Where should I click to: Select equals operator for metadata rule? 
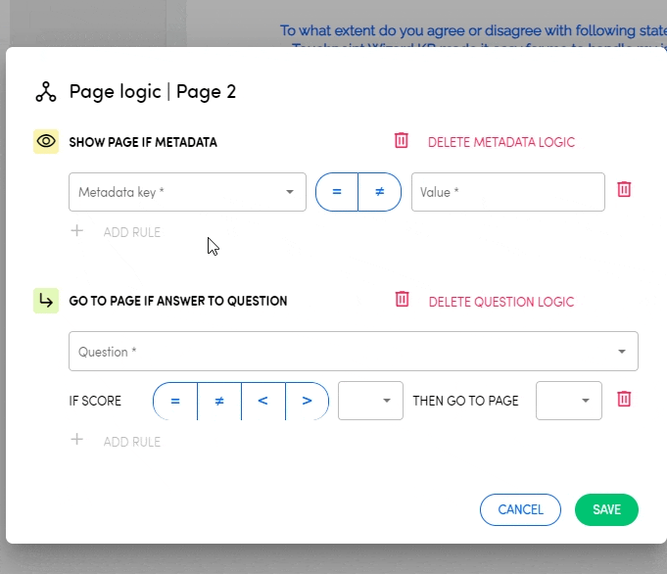click(x=337, y=192)
